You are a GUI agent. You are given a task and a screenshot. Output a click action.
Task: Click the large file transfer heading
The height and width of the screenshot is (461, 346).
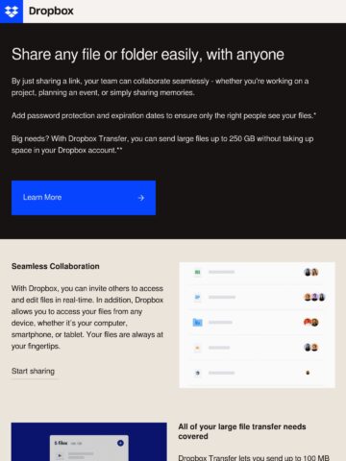pyautogui.click(x=242, y=431)
